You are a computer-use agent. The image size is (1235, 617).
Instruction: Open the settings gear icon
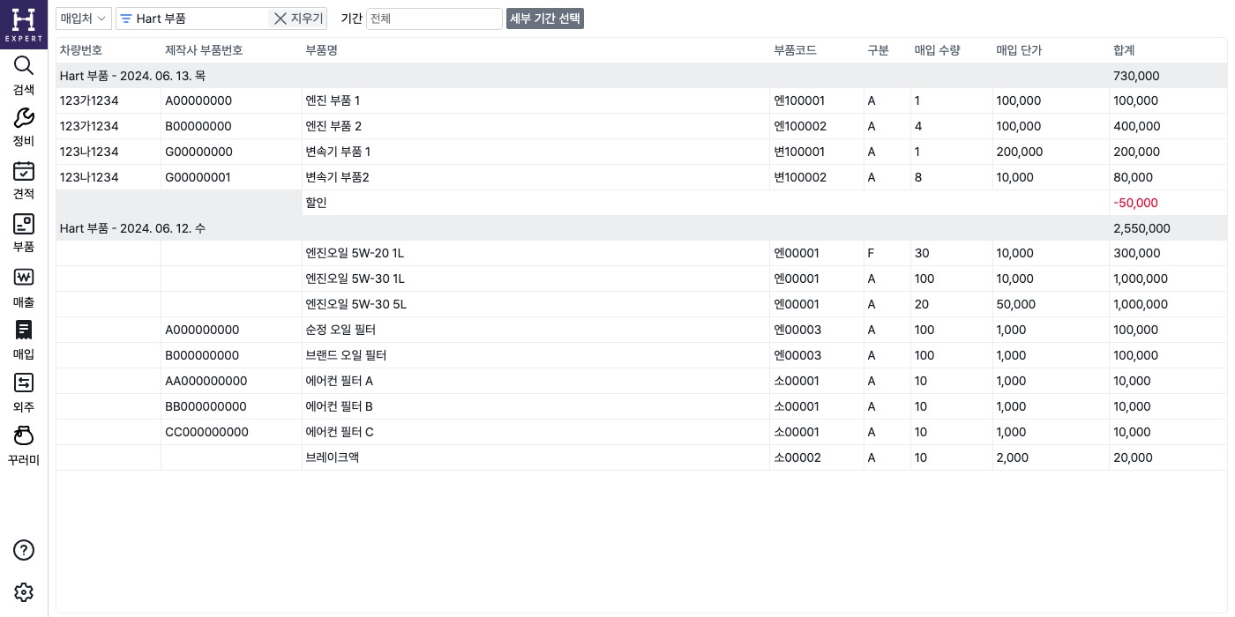tap(24, 592)
